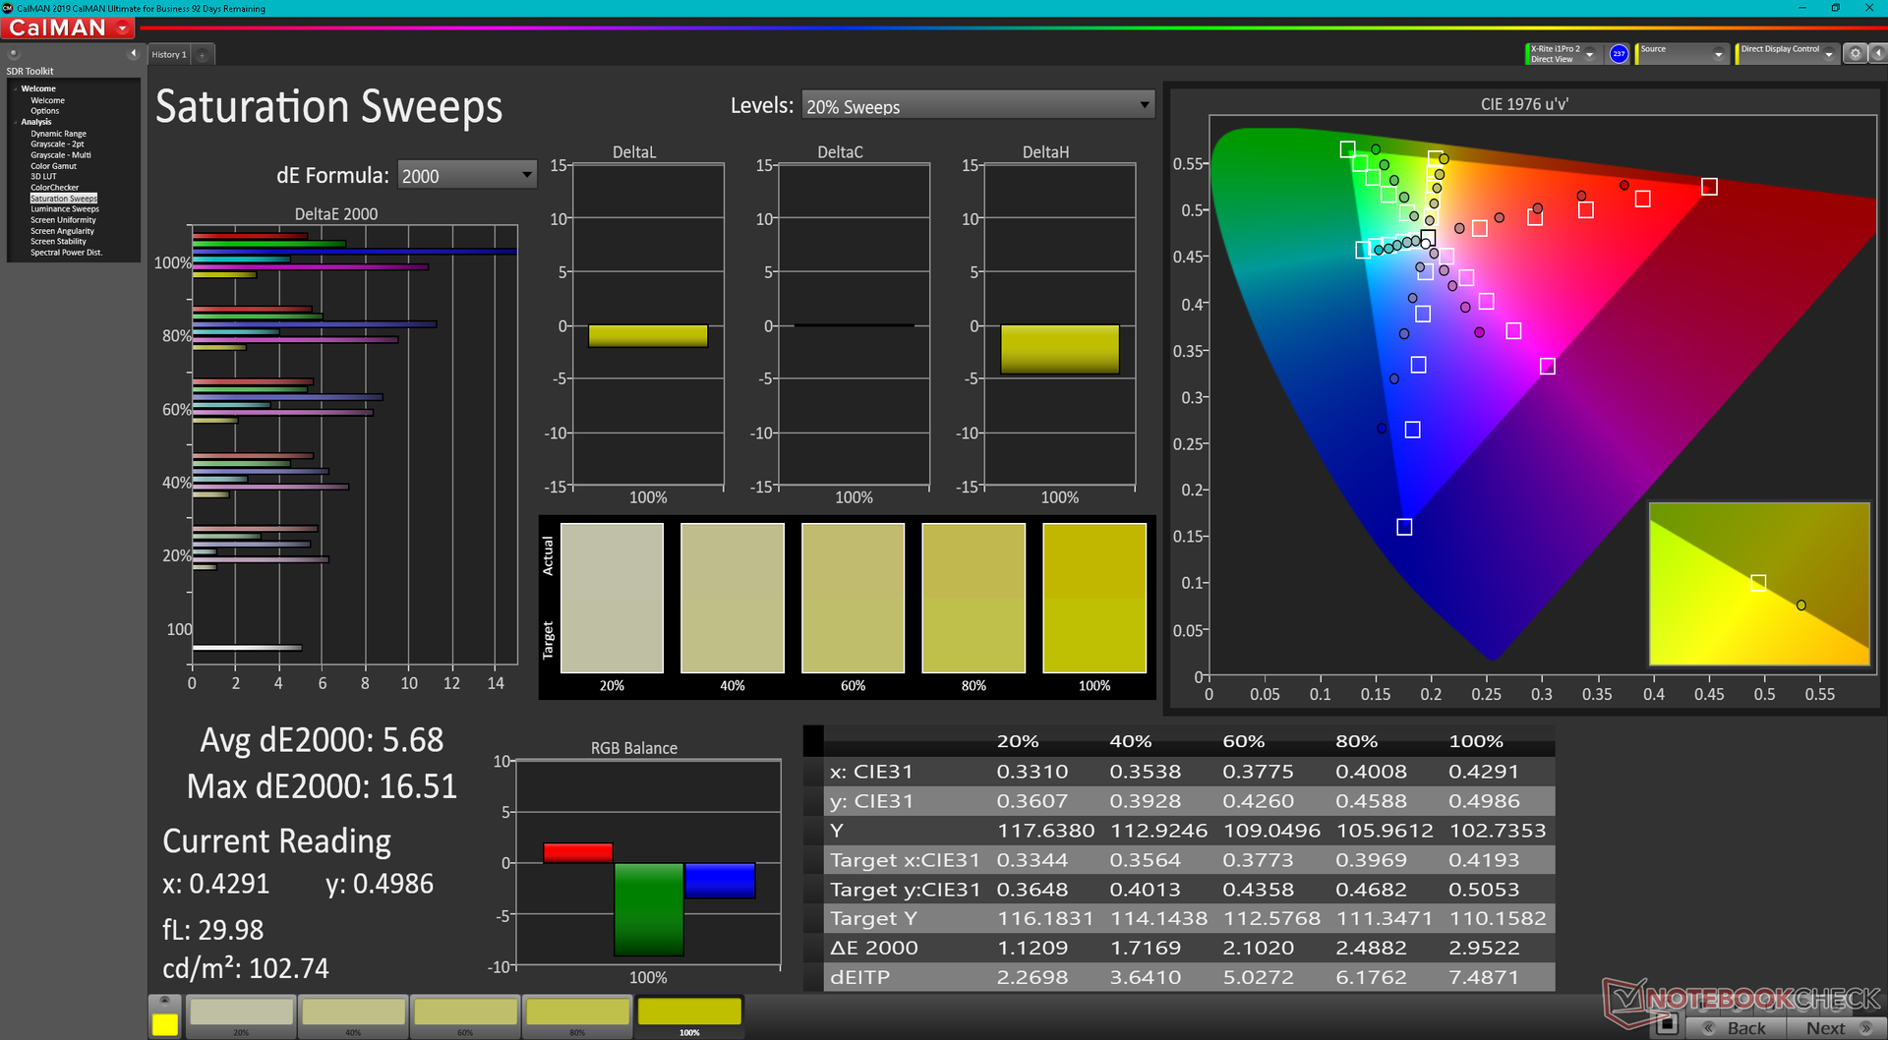Image resolution: width=1888 pixels, height=1040 pixels.
Task: Click the red bar in RGB Balance
Action: (x=578, y=853)
